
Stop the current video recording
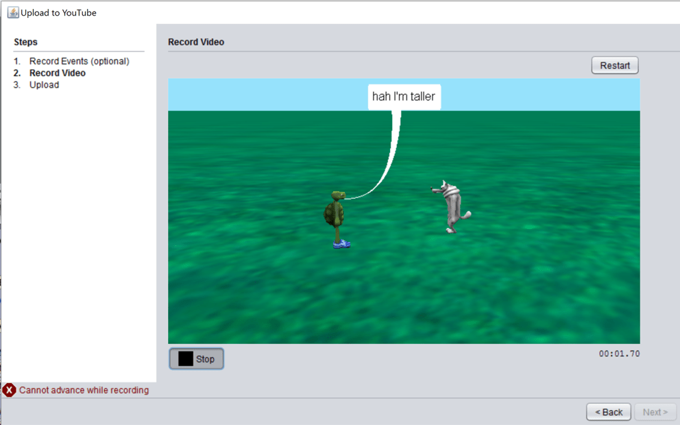coord(196,358)
